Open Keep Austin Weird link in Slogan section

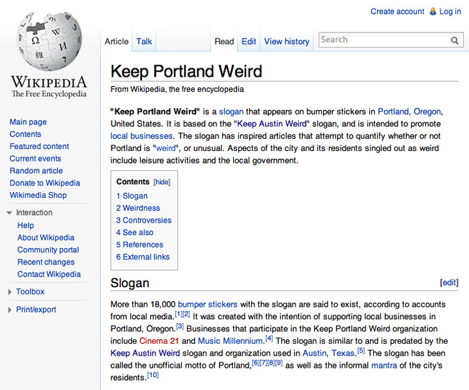145,354
